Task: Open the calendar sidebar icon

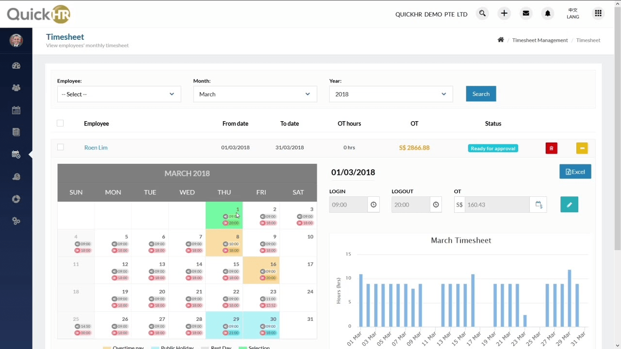Action: tap(16, 110)
